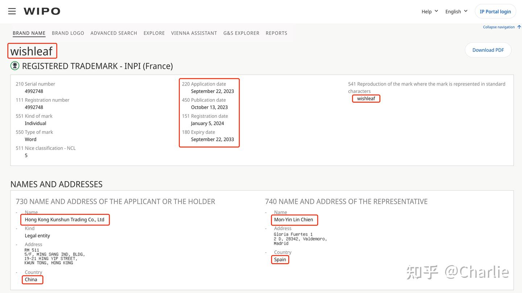Image resolution: width=522 pixels, height=293 pixels.
Task: Click the 730 applicant or holder section heading
Action: click(116, 201)
